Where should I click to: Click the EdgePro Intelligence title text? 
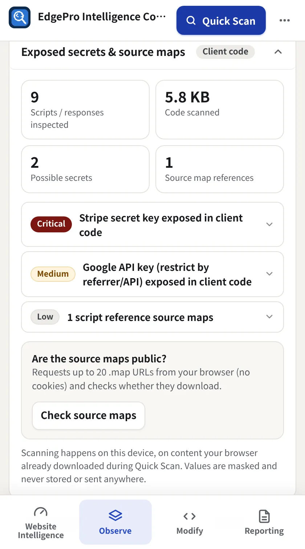pos(102,17)
